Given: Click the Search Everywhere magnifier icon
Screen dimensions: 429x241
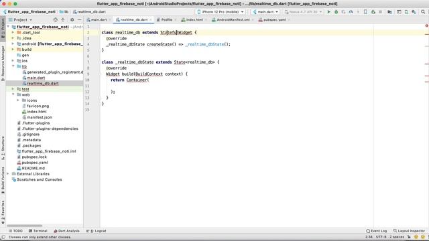Looking at the screenshot, I should pyautogui.click(x=423, y=12).
